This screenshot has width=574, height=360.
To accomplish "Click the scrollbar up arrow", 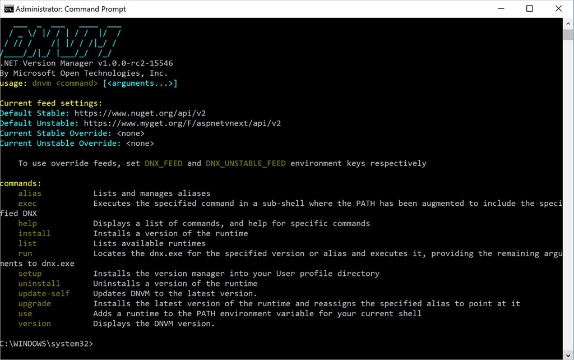I will coord(568,23).
